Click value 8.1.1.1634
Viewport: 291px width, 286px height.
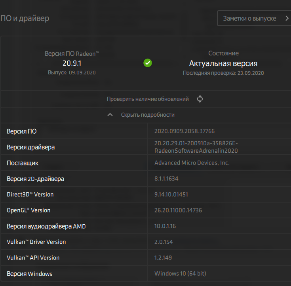pyautogui.click(x=166, y=179)
